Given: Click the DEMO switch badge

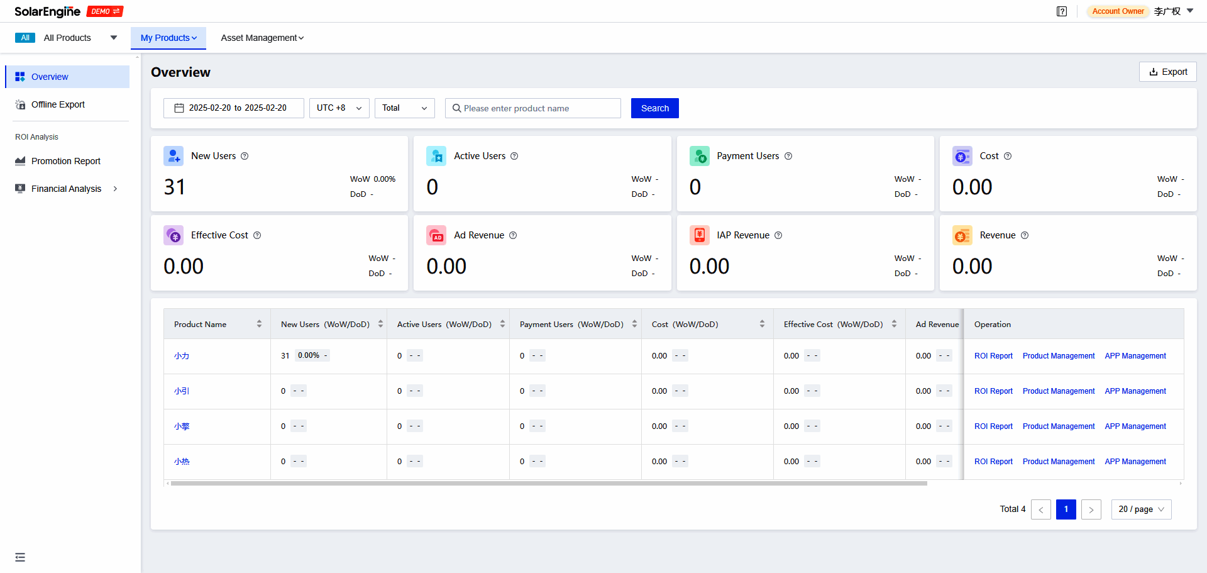Looking at the screenshot, I should (105, 11).
